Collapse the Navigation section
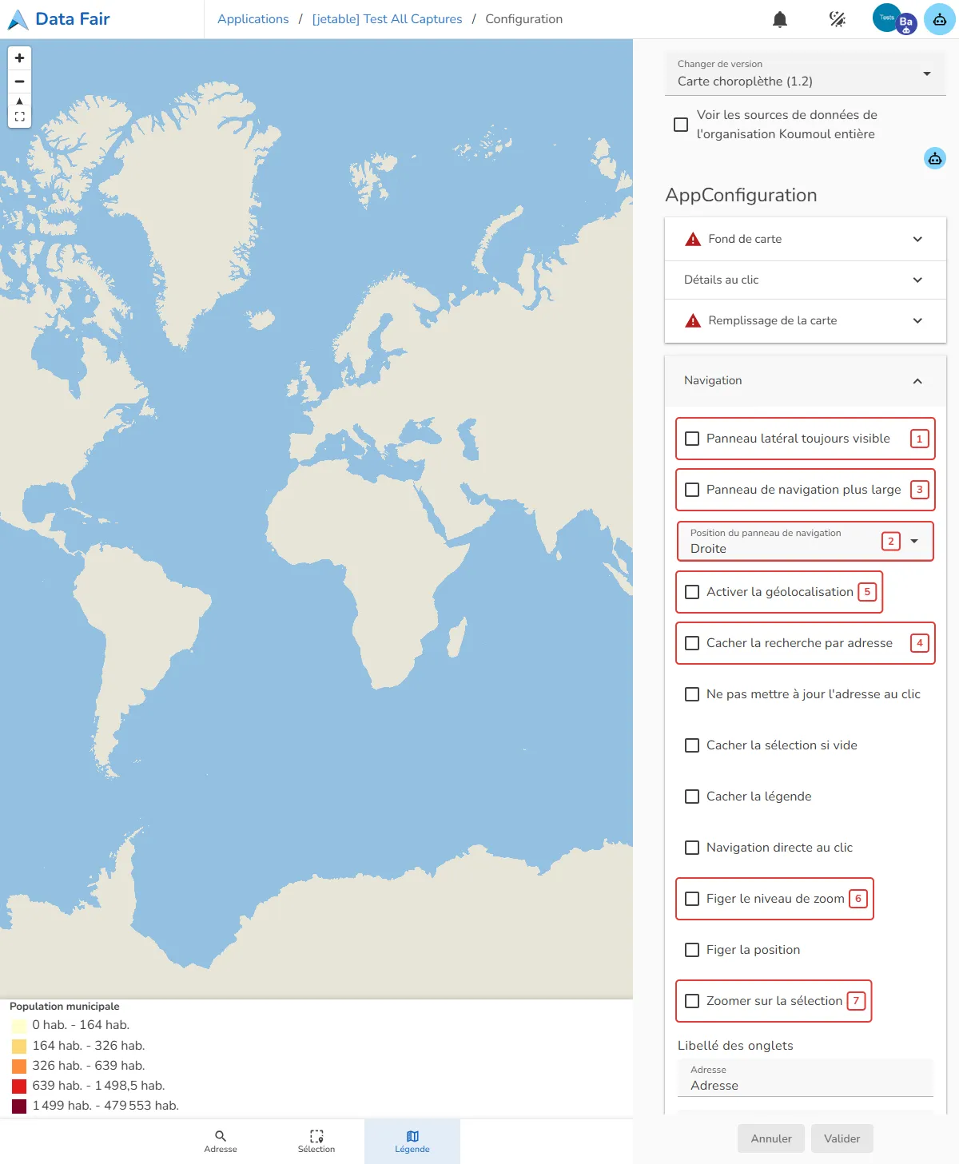 806,381
